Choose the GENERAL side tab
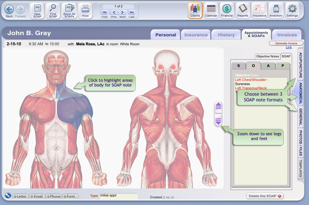Image resolution: width=309 pixels, height=205 pixels. point(300,117)
